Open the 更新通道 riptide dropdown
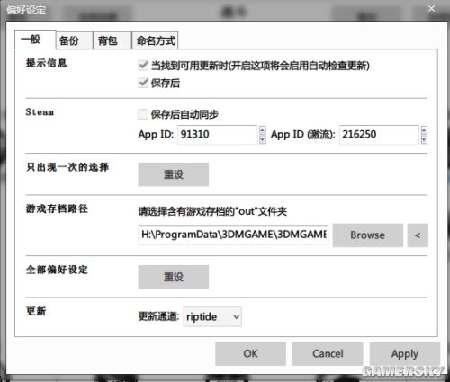Viewport: 450px width, 382px height. pos(212,316)
